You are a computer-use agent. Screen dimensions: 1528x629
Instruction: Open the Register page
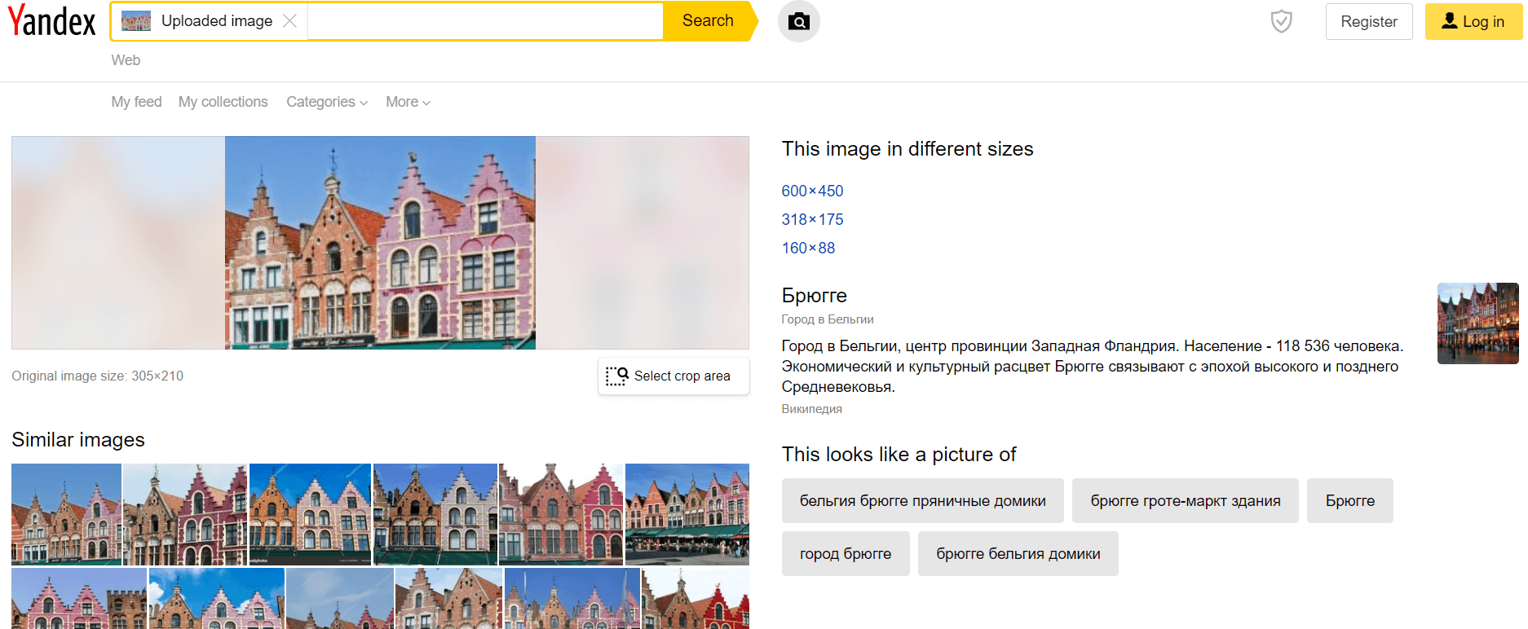[1369, 22]
